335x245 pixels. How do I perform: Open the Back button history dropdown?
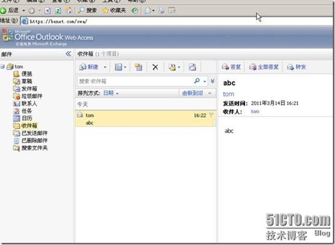pyautogui.click(x=24, y=10)
